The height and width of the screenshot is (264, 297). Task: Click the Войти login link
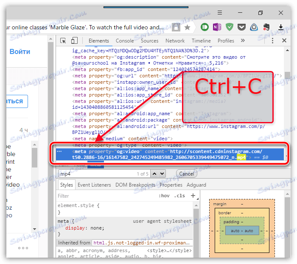(x=20, y=51)
